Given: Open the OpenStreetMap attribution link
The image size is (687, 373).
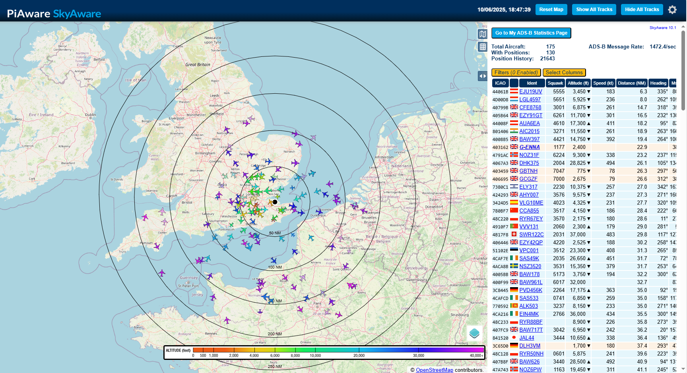Looking at the screenshot, I should (435, 370).
